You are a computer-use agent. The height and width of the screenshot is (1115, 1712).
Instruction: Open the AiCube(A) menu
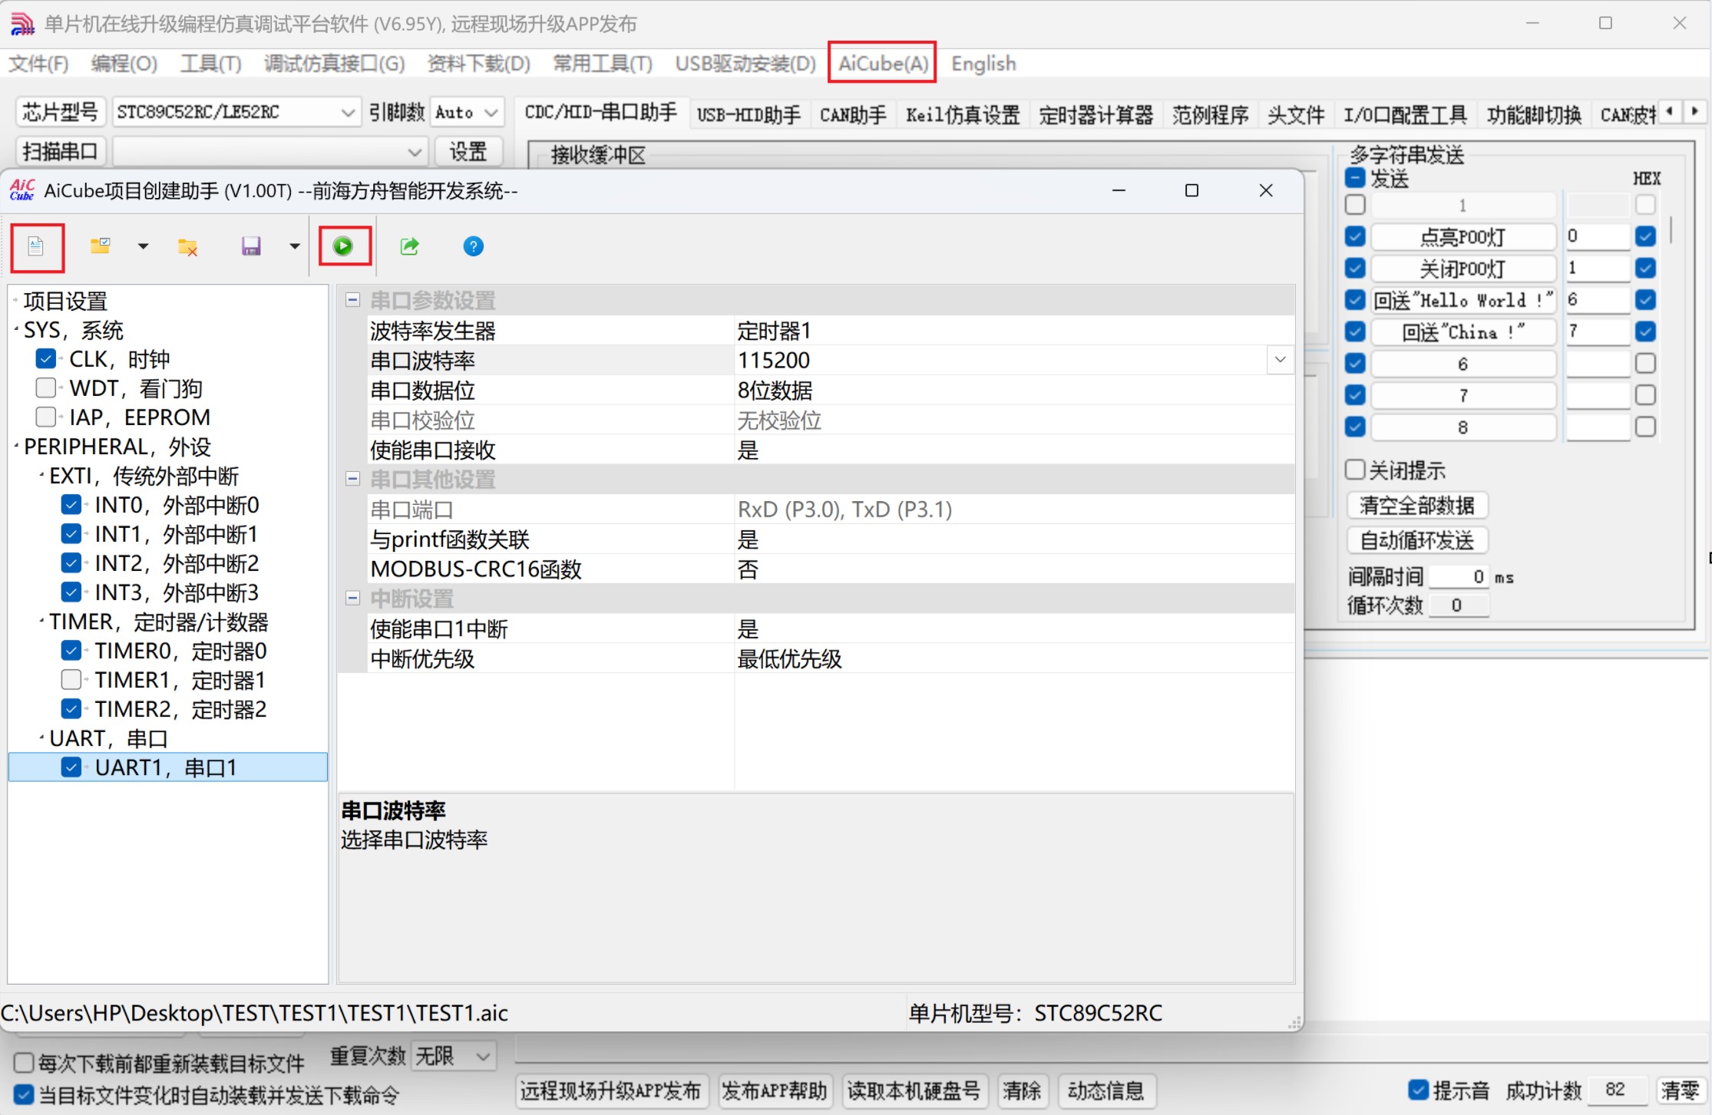pos(883,64)
